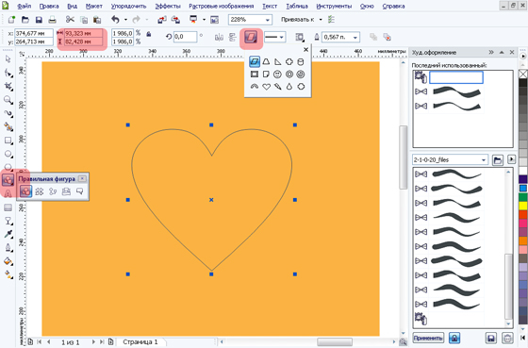
Task: Open the Макет menu
Action: point(94,6)
